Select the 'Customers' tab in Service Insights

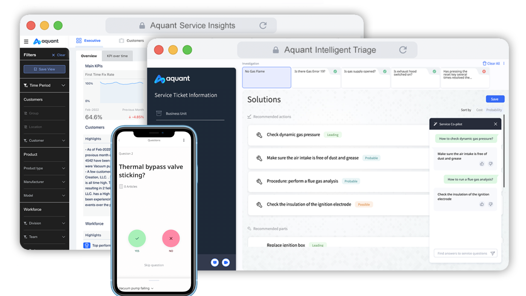[134, 41]
